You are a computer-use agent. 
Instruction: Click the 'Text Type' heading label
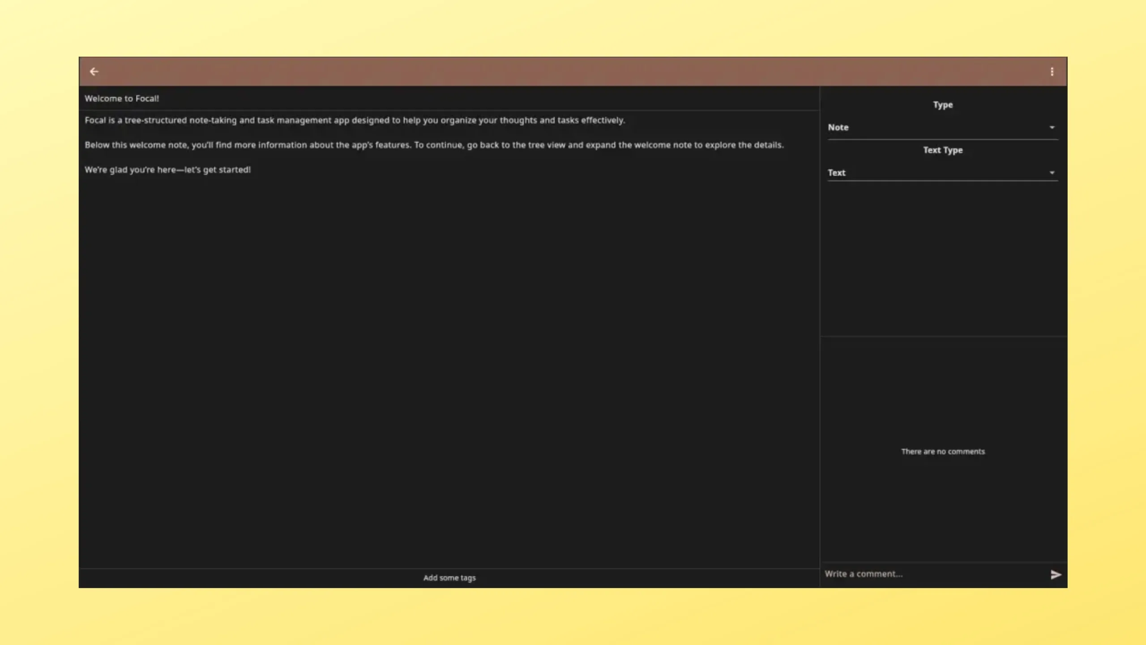[943, 150]
